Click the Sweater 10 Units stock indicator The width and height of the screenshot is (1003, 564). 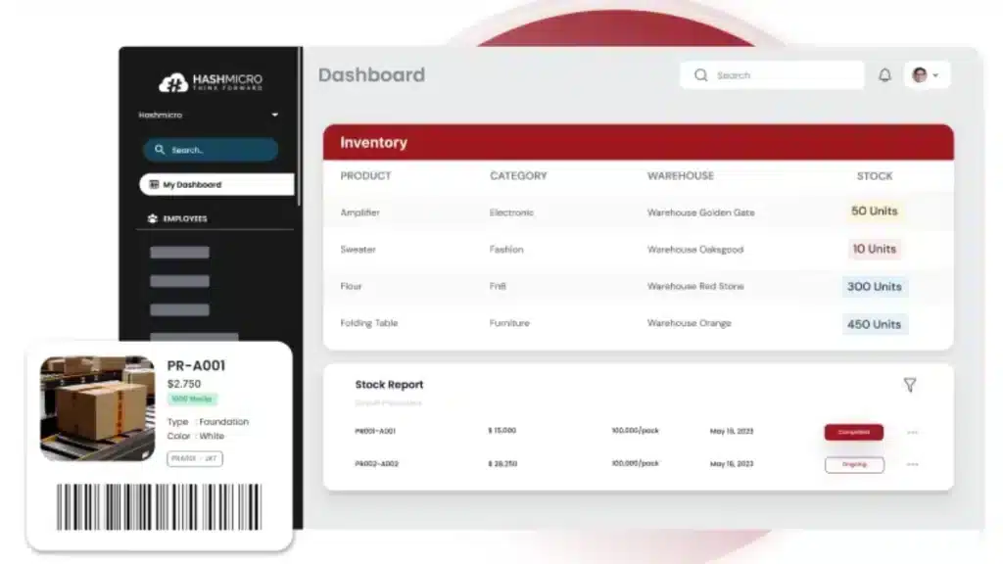point(874,249)
